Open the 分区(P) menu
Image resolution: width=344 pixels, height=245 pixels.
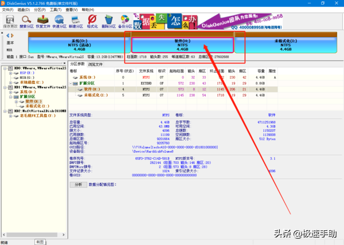pyautogui.click(x=40, y=10)
